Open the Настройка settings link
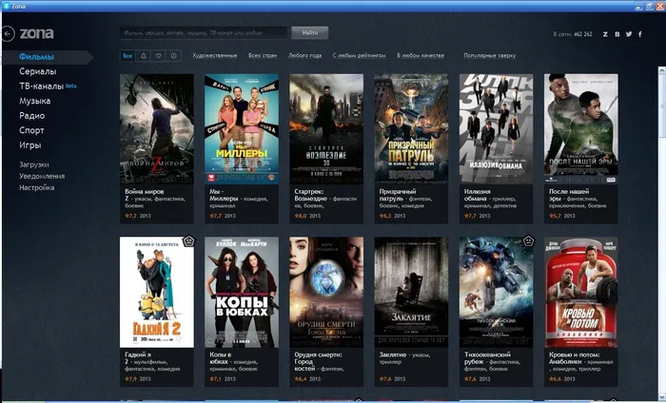The height and width of the screenshot is (403, 666). (x=36, y=187)
